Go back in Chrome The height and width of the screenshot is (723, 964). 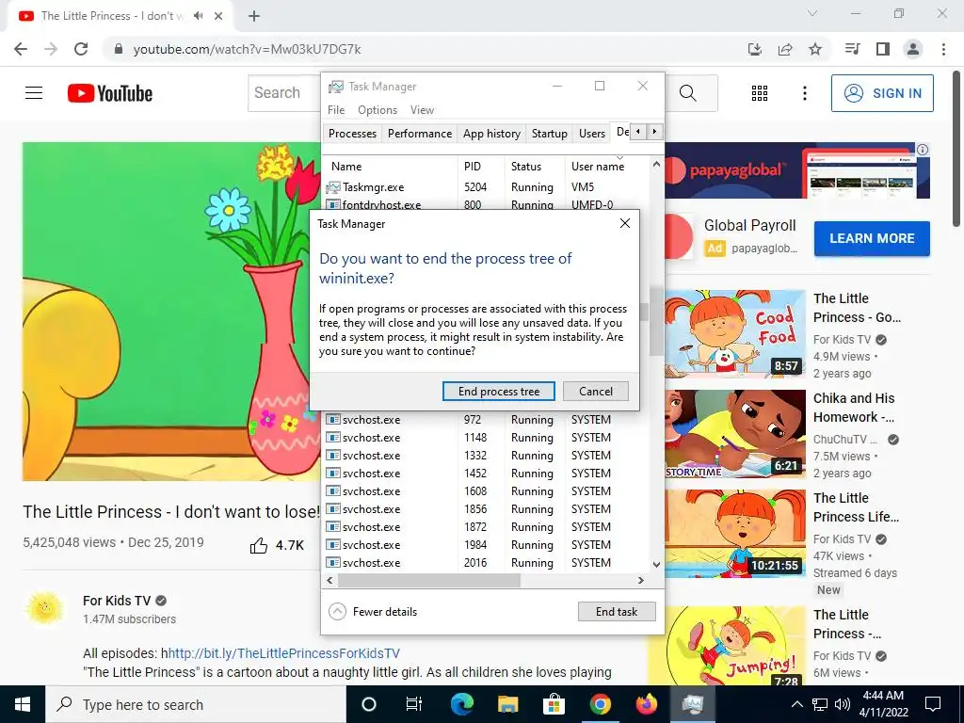coord(21,49)
